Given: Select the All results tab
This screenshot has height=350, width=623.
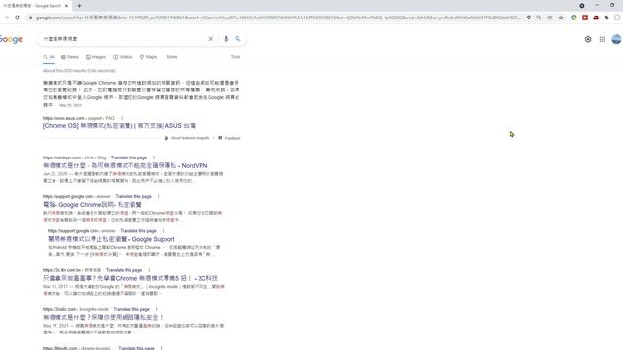Looking at the screenshot, I should 49,57.
